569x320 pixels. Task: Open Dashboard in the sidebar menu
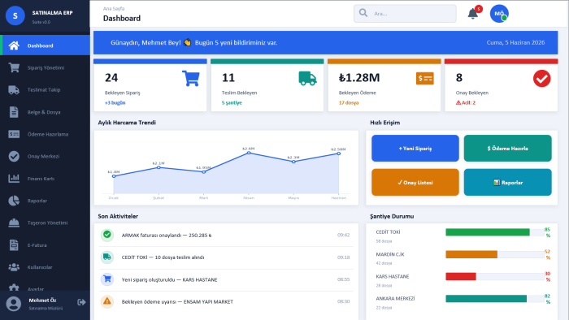pyautogui.click(x=45, y=45)
